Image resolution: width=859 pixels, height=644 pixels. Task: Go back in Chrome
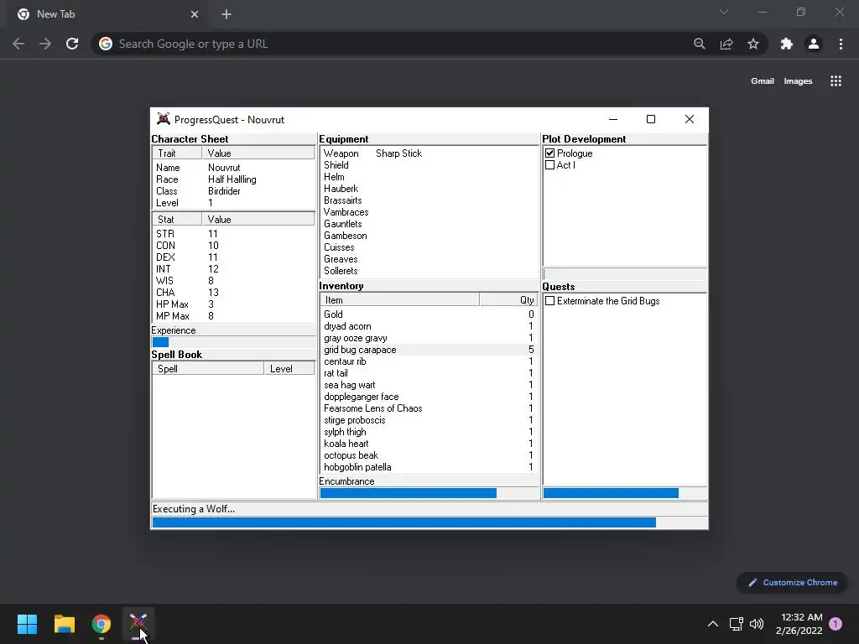(18, 44)
